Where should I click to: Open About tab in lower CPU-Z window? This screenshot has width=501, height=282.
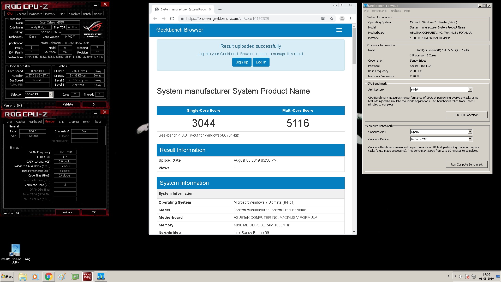[97, 122]
